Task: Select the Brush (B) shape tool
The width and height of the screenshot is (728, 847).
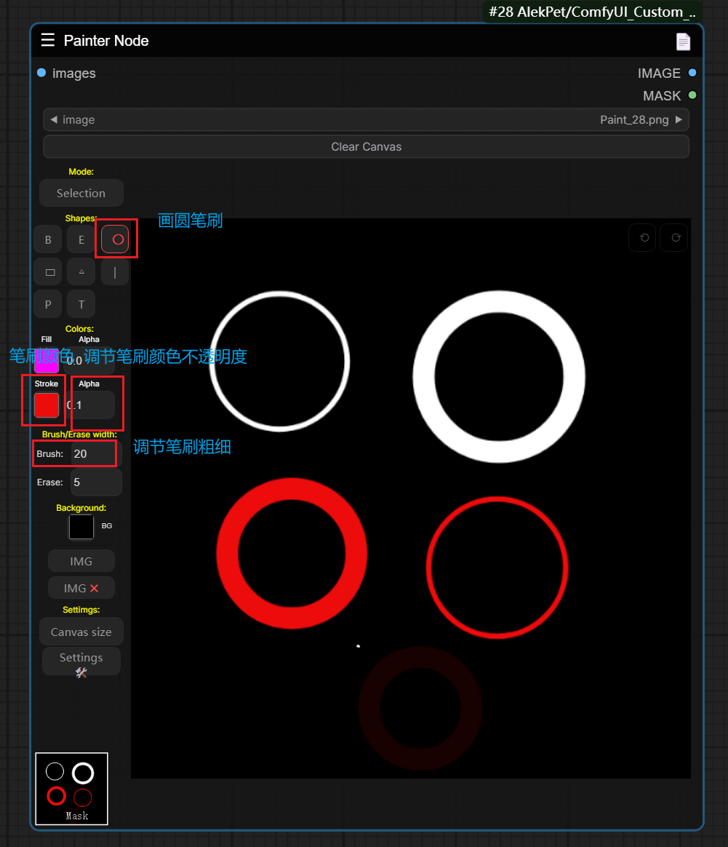Action: click(48, 239)
